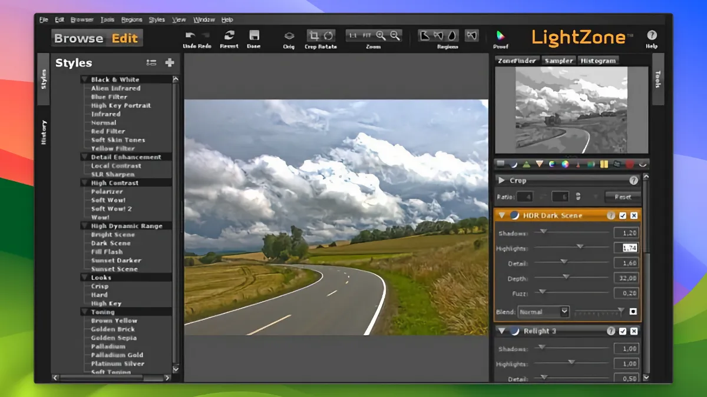
Task: Select the Rotate tool
Action: coord(329,36)
